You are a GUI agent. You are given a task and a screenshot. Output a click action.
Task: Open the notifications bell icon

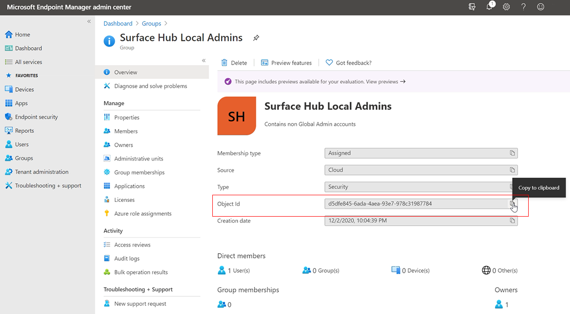click(x=490, y=7)
